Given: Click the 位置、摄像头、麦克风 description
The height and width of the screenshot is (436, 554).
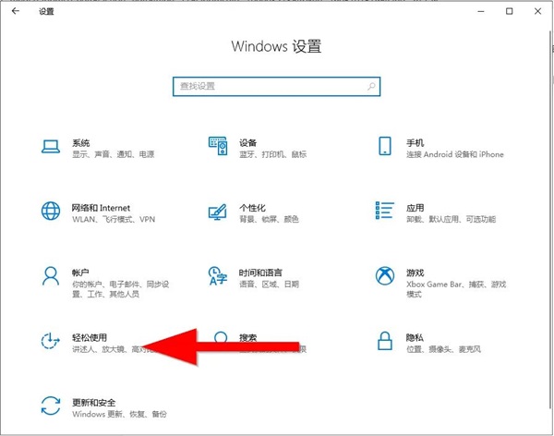Looking at the screenshot, I should 443,349.
